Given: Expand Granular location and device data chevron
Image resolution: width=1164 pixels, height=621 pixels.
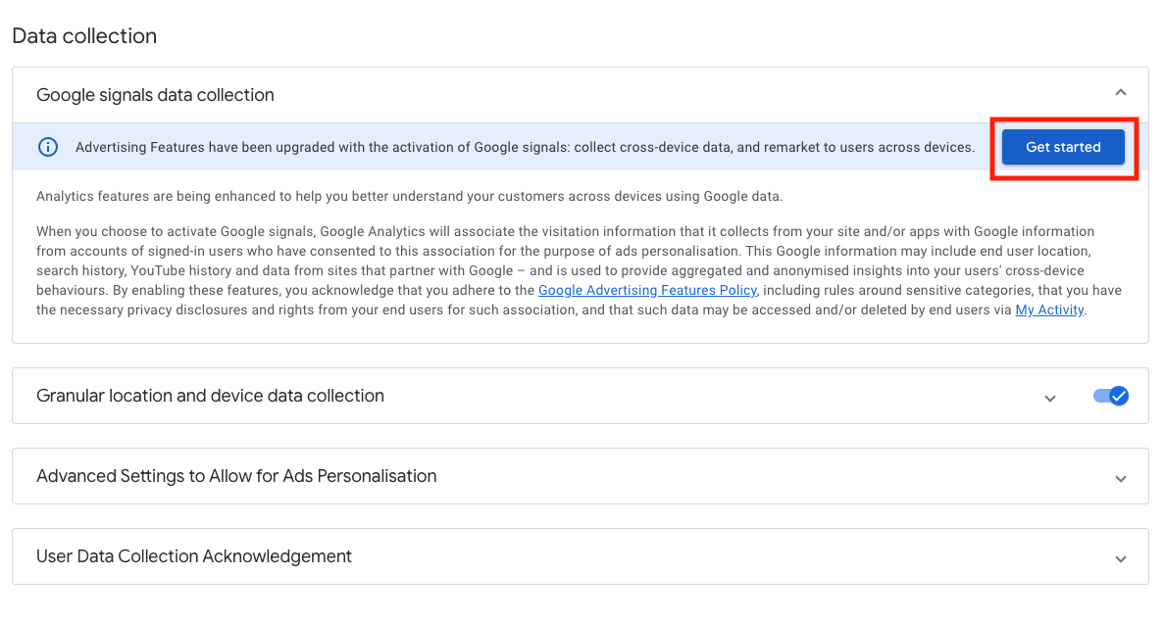Looking at the screenshot, I should [1049, 399].
